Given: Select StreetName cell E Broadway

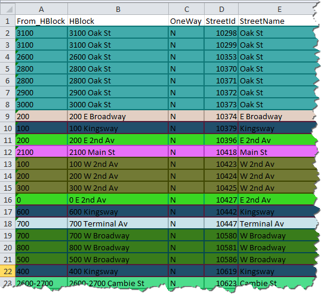Looking at the screenshot, I should (277, 116).
